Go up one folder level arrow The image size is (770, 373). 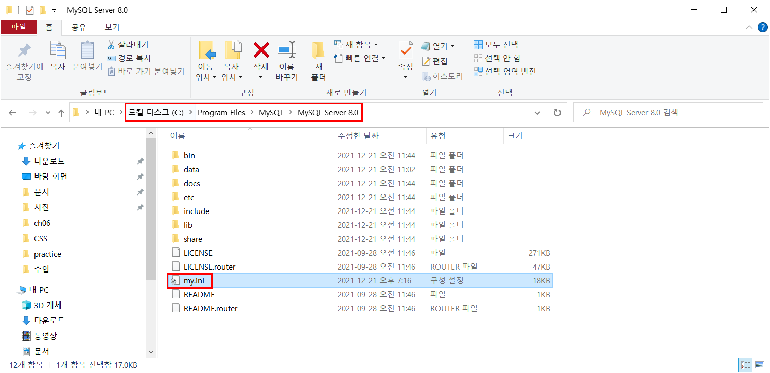[x=61, y=113]
